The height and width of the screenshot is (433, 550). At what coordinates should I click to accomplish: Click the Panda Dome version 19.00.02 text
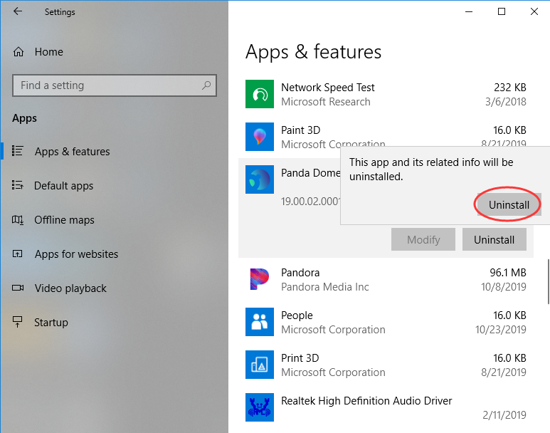[x=310, y=202]
